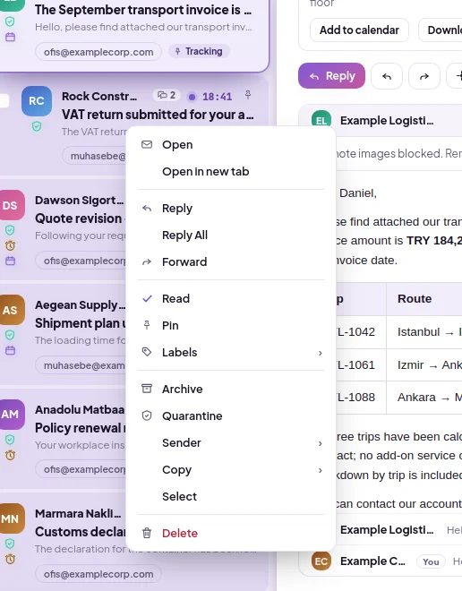The width and height of the screenshot is (462, 591).
Task: Click the shield icon on Aegean Supply… email
Action: [10, 335]
